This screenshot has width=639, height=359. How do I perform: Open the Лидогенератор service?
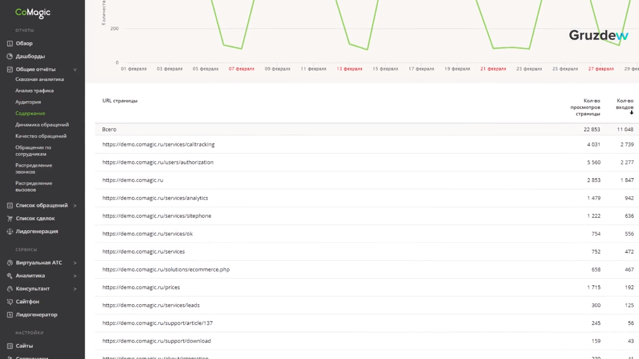coord(37,315)
